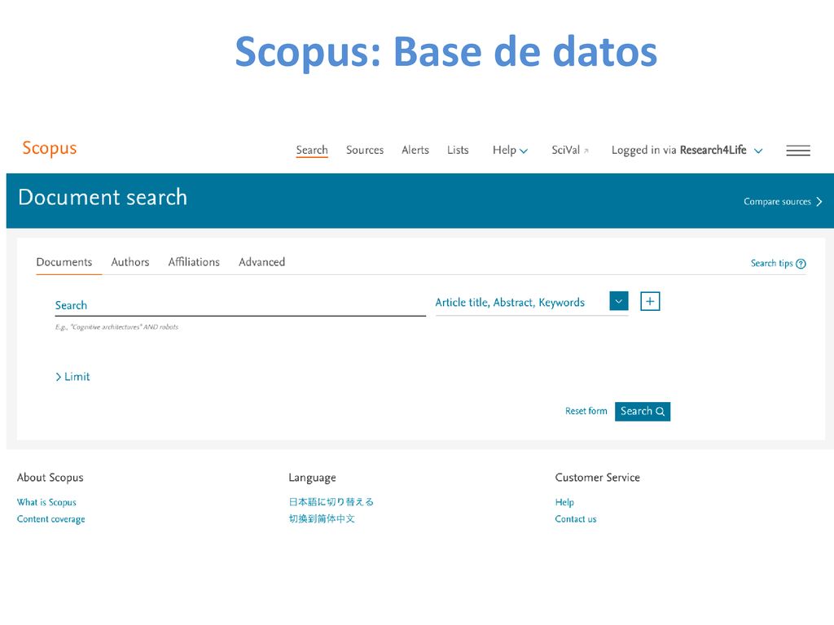The image size is (834, 625).
Task: Switch to the Authors tab
Action: [129, 262]
